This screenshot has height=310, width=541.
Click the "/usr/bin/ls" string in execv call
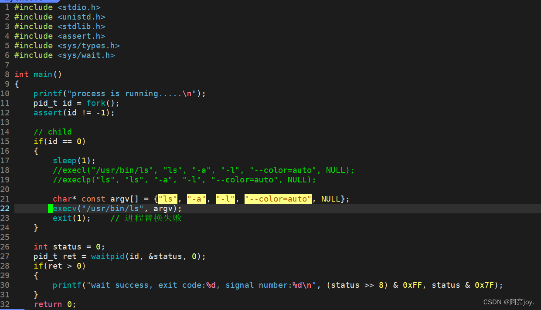click(112, 209)
